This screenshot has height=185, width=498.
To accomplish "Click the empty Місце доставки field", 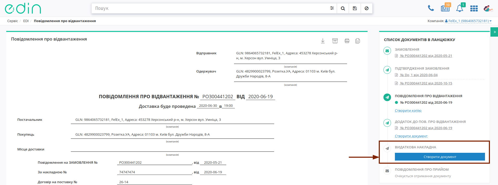I will tap(172, 149).
